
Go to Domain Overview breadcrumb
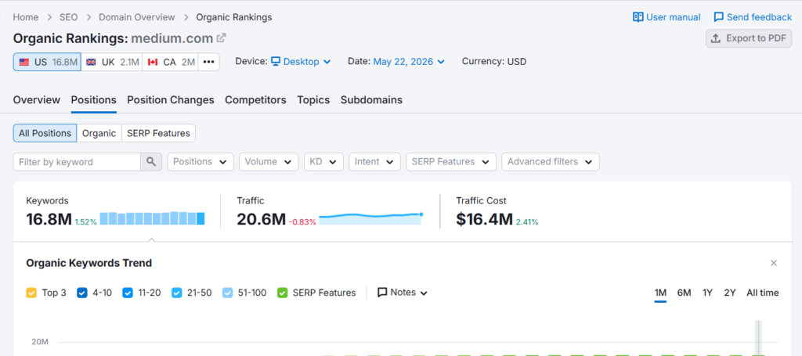click(x=137, y=17)
